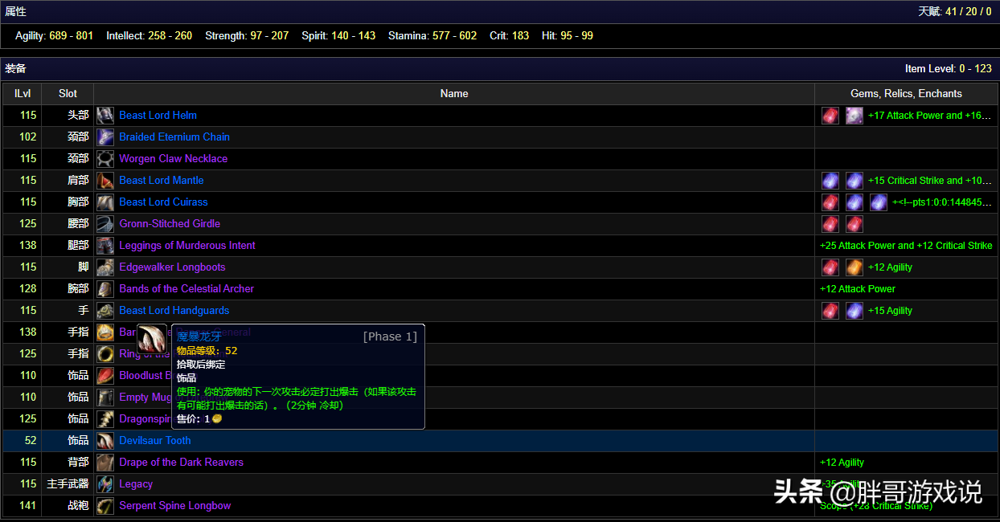The width and height of the screenshot is (1000, 522).
Task: Click the Edgewalker Longboots item icon
Action: (x=105, y=267)
